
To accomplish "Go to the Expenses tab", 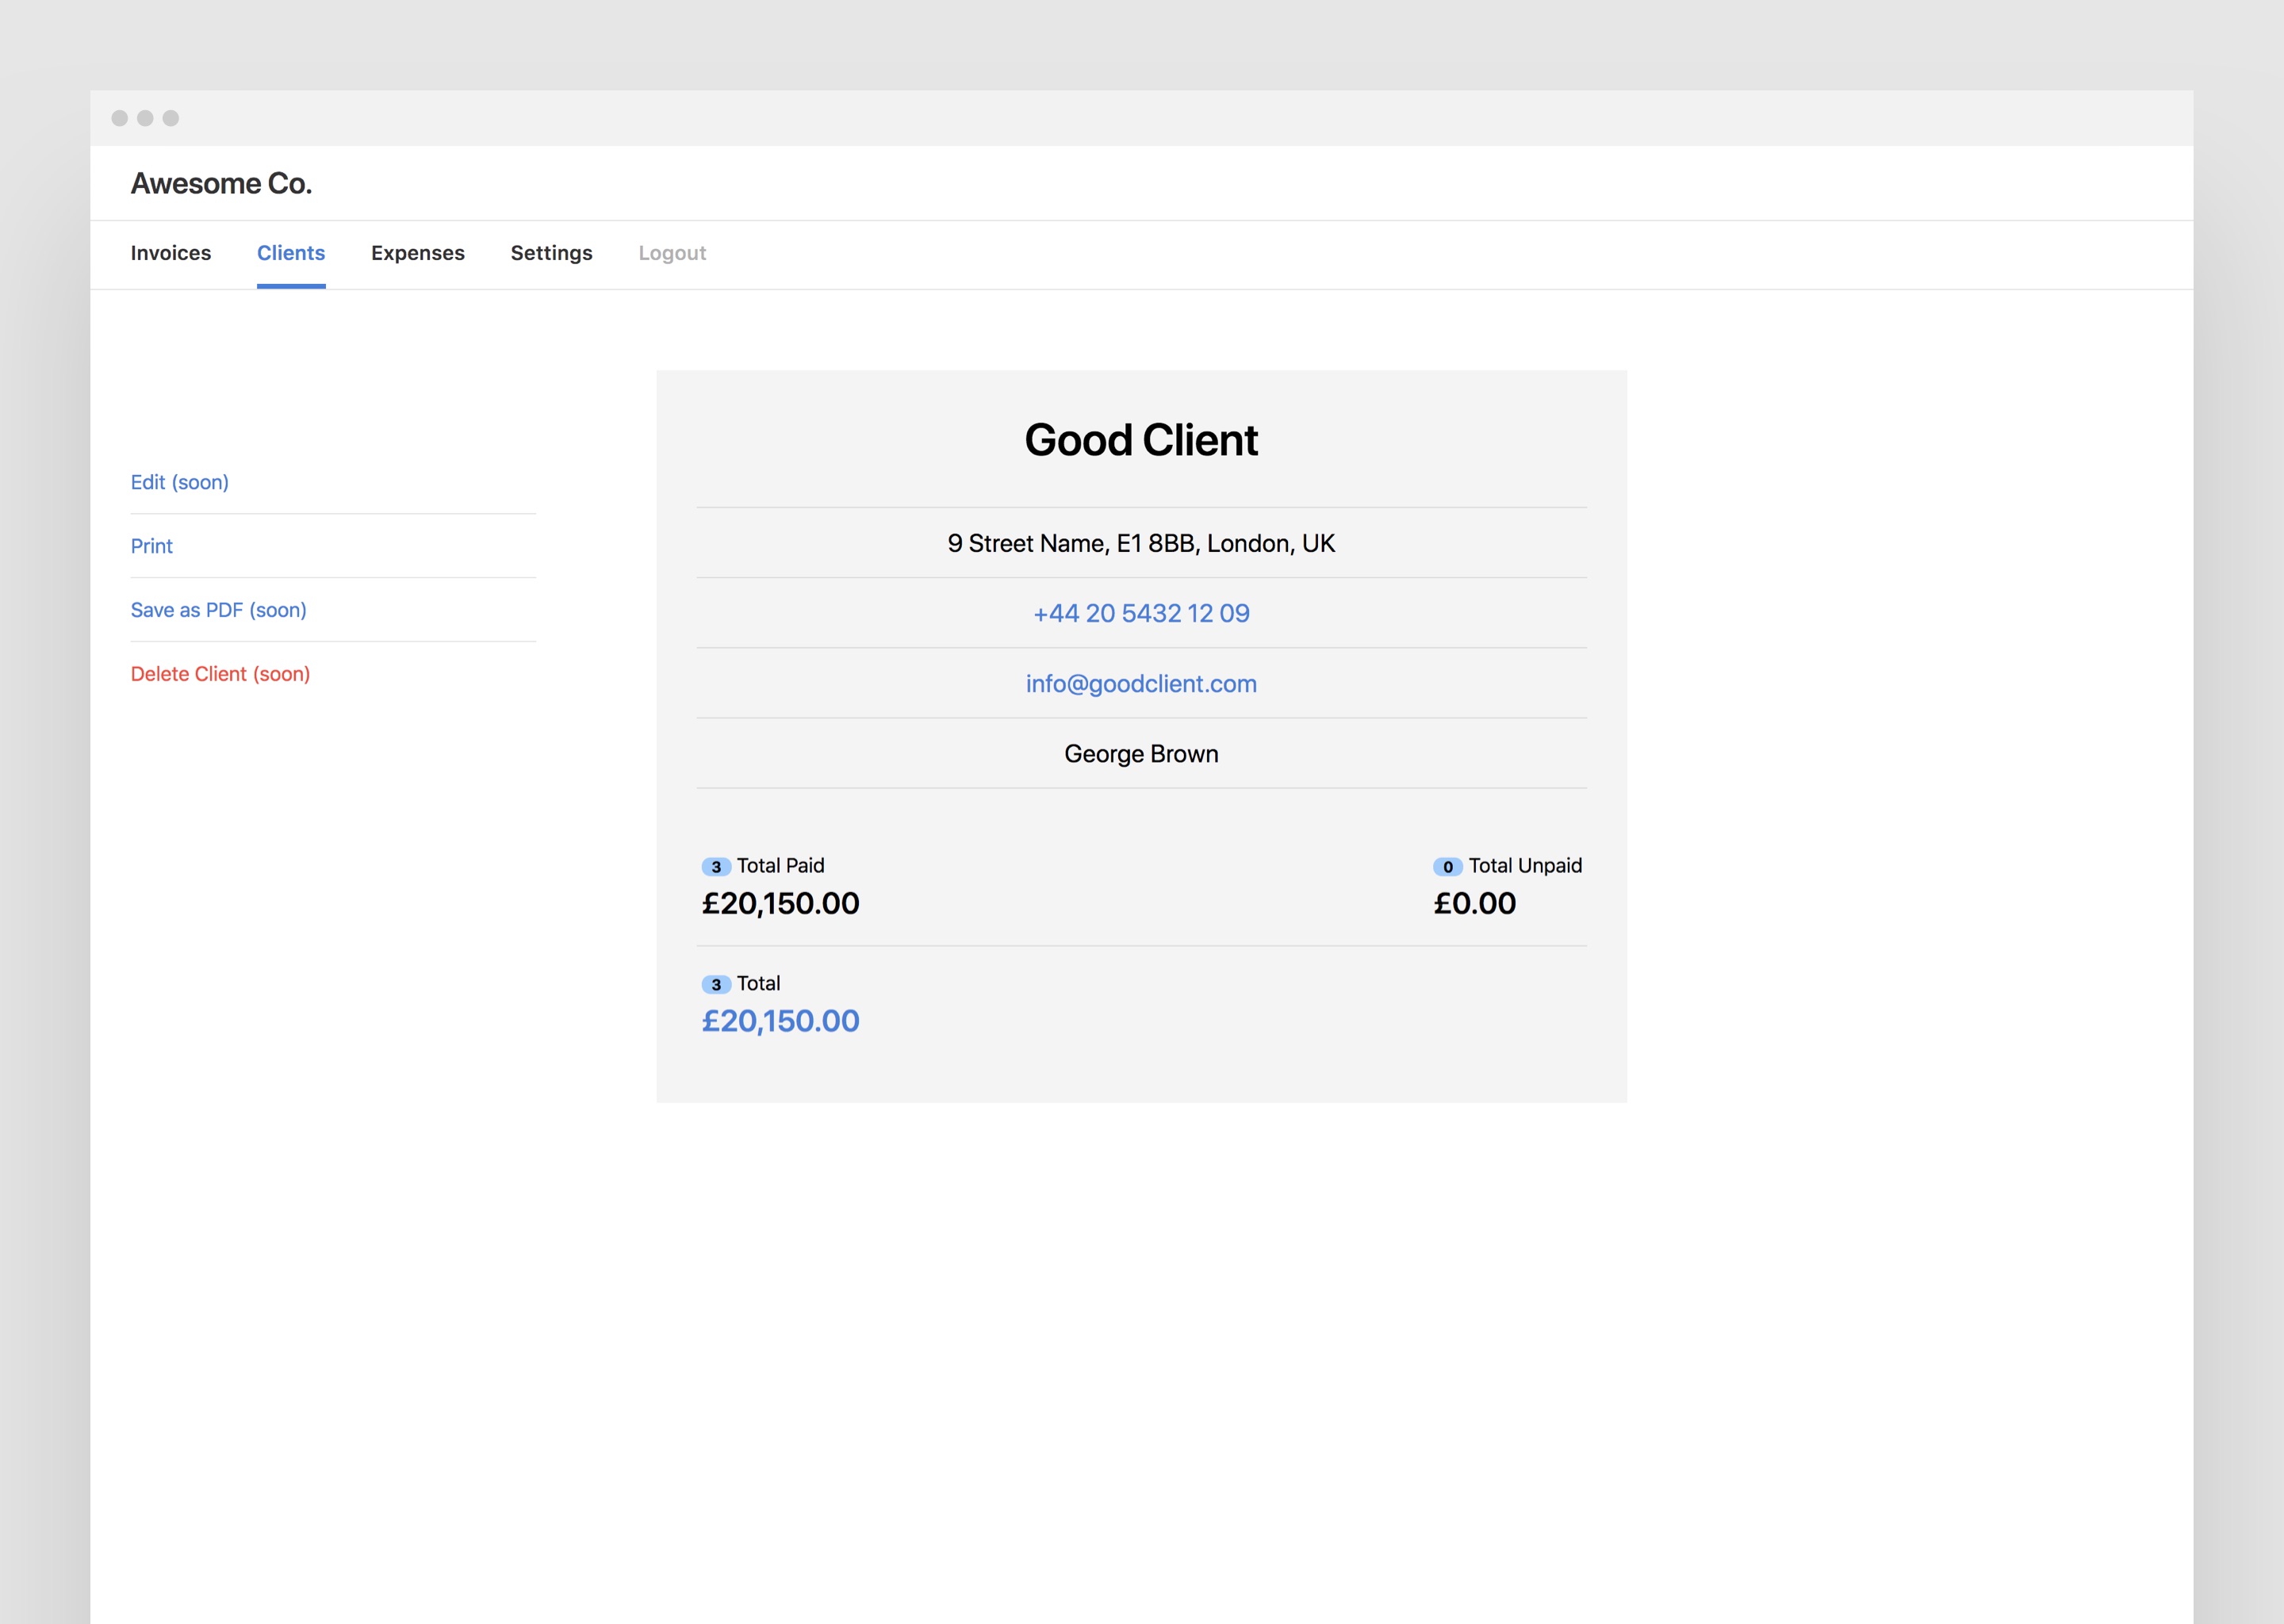I will pyautogui.click(x=418, y=253).
